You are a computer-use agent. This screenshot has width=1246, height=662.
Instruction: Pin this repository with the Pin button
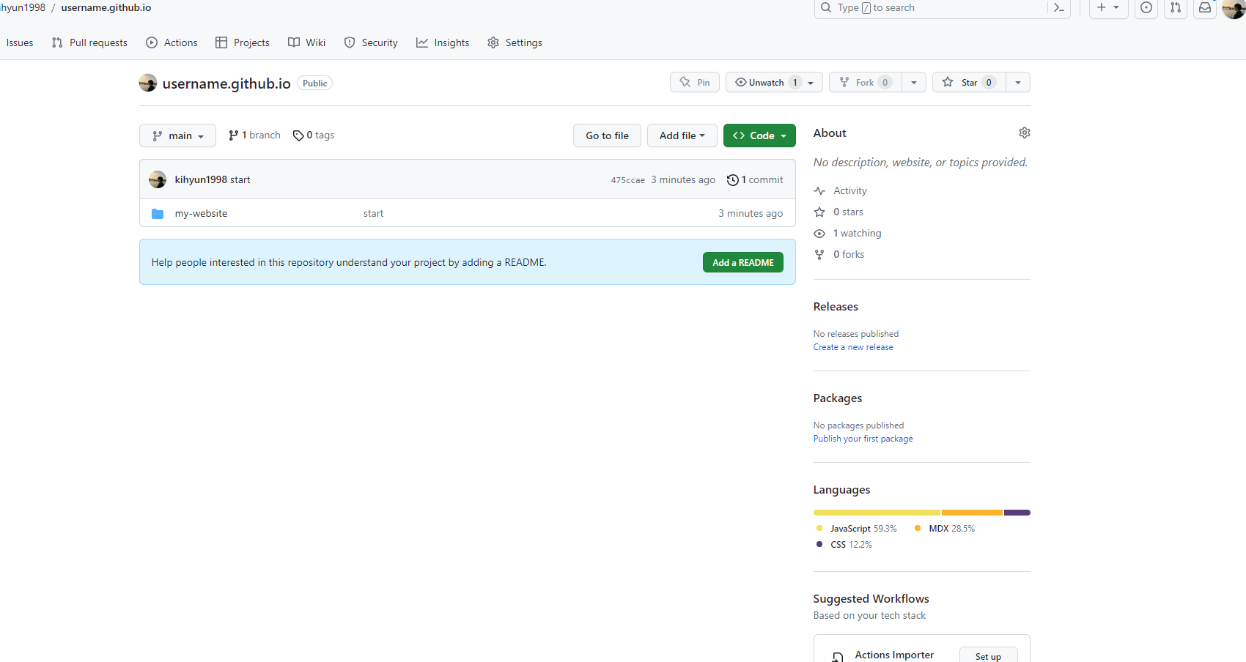point(695,82)
